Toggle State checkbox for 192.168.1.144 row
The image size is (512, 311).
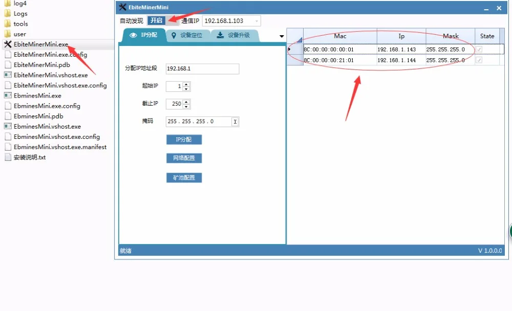click(x=479, y=60)
